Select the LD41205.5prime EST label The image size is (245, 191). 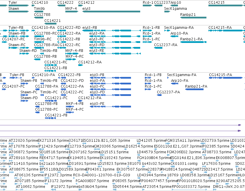pos(151,141)
